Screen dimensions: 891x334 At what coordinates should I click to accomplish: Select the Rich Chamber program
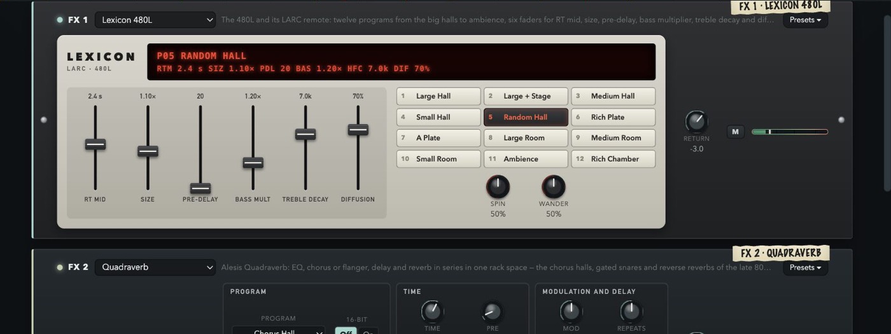click(x=613, y=159)
